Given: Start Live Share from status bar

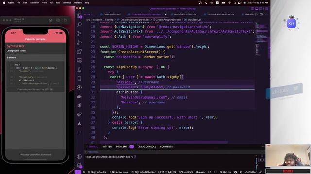Looking at the screenshot, I should [186, 172].
